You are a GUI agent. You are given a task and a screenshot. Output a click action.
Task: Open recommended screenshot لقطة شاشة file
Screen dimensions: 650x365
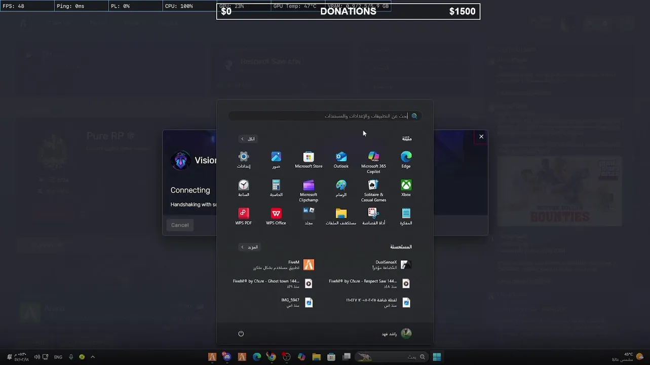[x=379, y=303]
